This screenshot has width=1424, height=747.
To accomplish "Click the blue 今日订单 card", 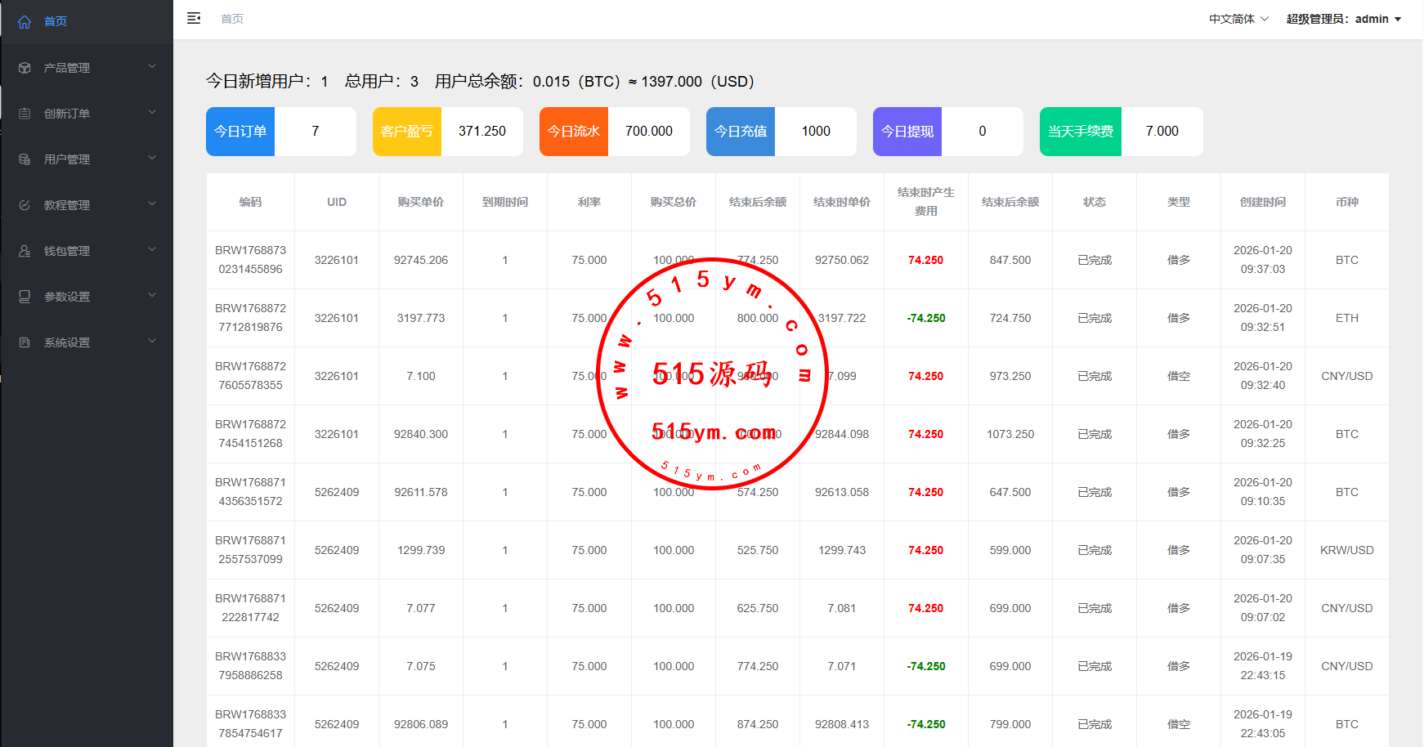I will [x=240, y=132].
